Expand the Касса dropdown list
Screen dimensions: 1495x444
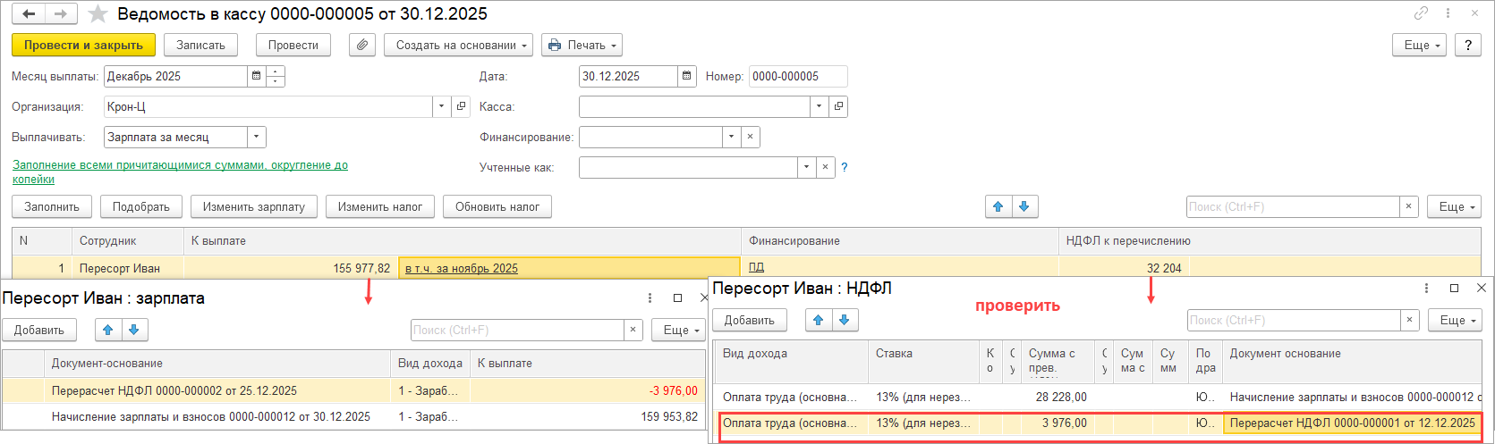coord(820,107)
